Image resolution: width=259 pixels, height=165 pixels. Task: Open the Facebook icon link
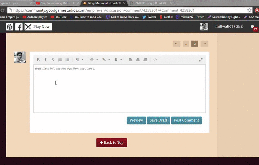click(19, 27)
